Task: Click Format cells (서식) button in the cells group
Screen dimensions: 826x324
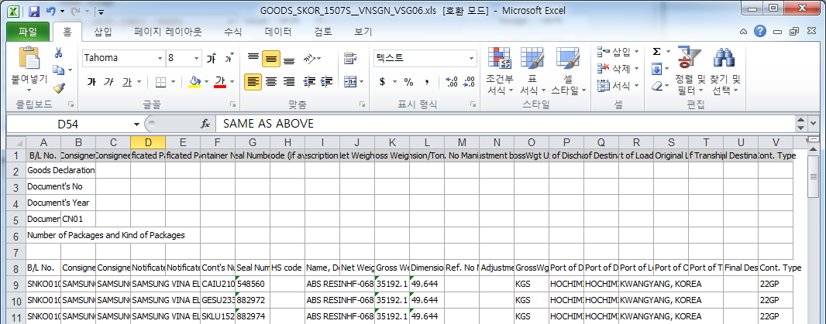Action: 618,85
